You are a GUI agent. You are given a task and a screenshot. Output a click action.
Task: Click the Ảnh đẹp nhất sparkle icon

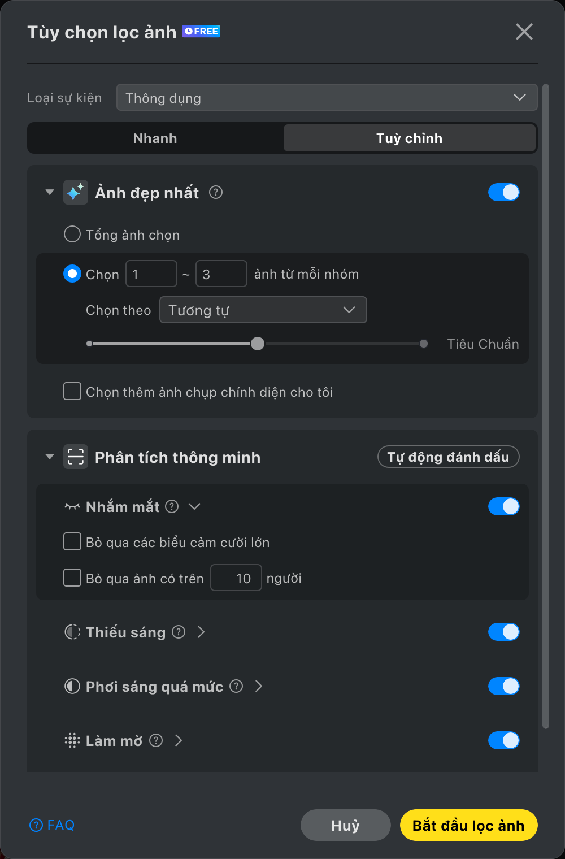click(76, 193)
